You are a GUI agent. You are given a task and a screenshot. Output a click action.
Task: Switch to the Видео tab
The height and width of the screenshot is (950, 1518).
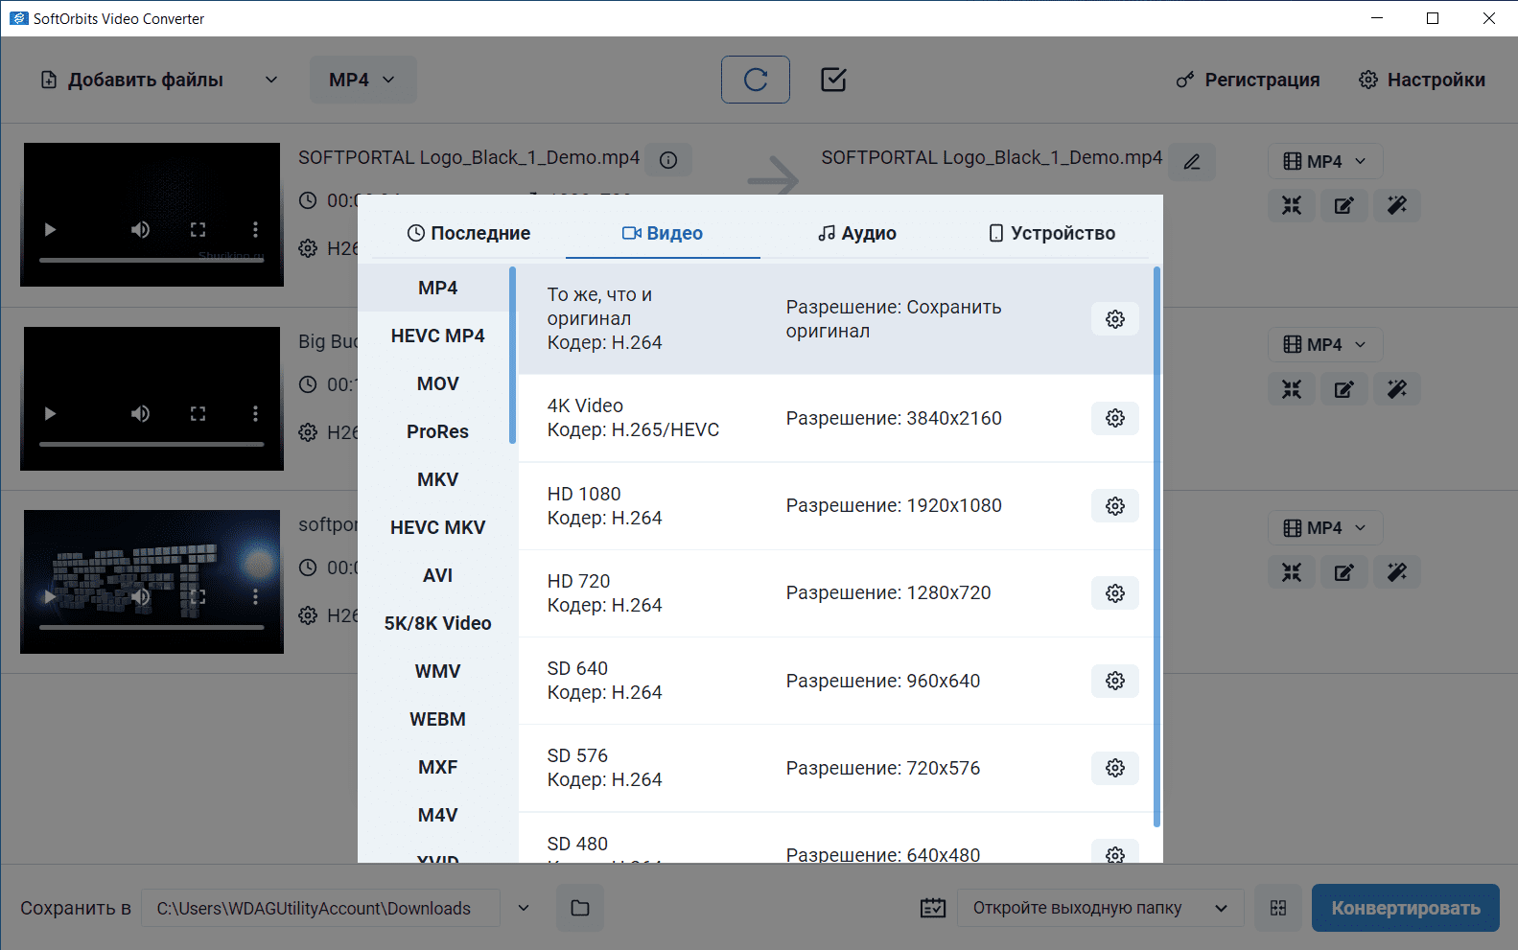pyautogui.click(x=663, y=233)
